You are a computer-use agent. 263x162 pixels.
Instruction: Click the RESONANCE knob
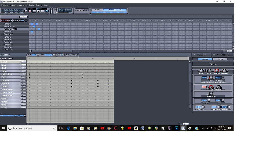(219, 87)
